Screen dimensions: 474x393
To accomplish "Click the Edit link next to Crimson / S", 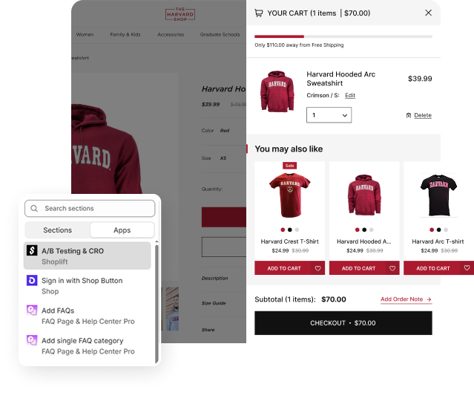I will pos(350,95).
